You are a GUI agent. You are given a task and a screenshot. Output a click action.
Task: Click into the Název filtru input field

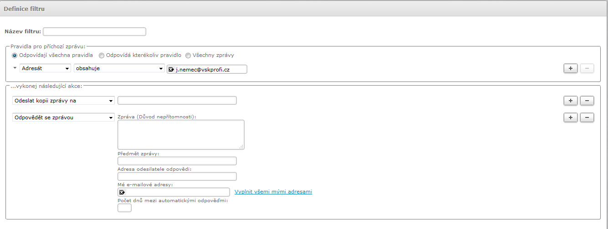pos(94,31)
